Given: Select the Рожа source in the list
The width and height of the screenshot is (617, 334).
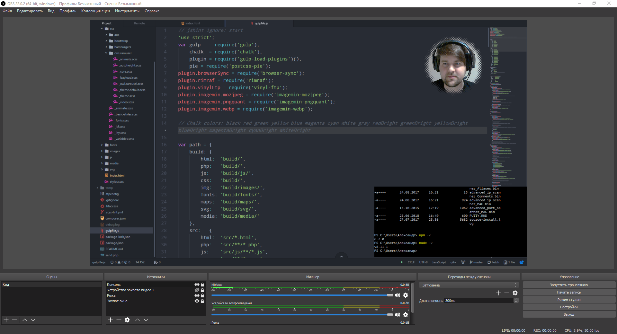Looking at the screenshot, I should (x=112, y=295).
